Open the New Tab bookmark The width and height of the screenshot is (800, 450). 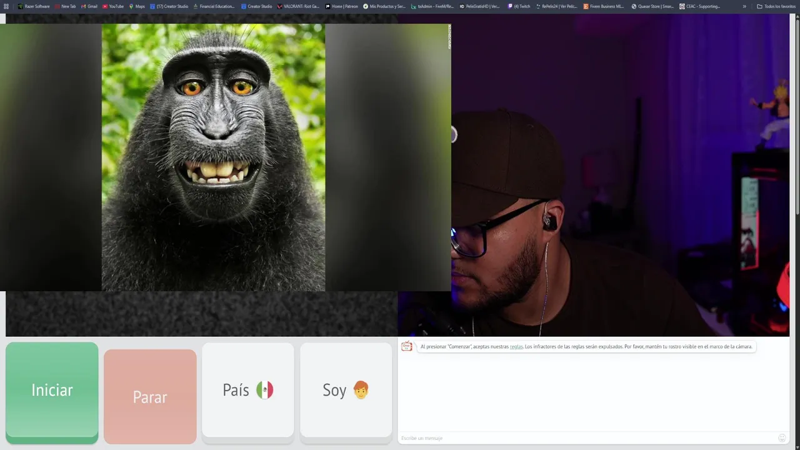(65, 6)
